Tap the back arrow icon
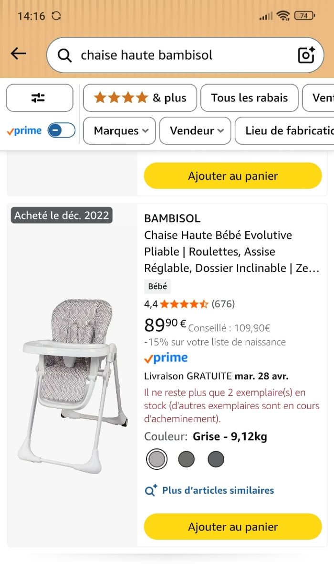 19,54
